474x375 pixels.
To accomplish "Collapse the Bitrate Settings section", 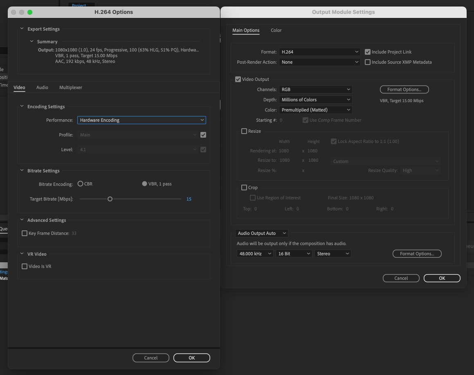I will (x=22, y=170).
